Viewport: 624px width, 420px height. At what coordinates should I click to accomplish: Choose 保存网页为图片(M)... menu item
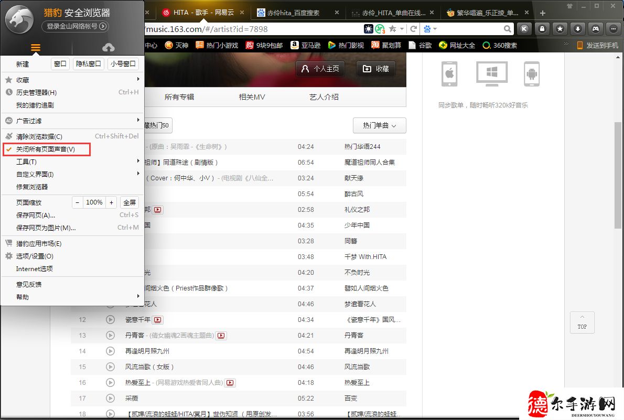pyautogui.click(x=72, y=228)
